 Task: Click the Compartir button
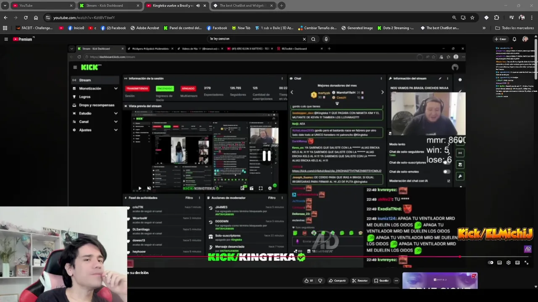337,281
